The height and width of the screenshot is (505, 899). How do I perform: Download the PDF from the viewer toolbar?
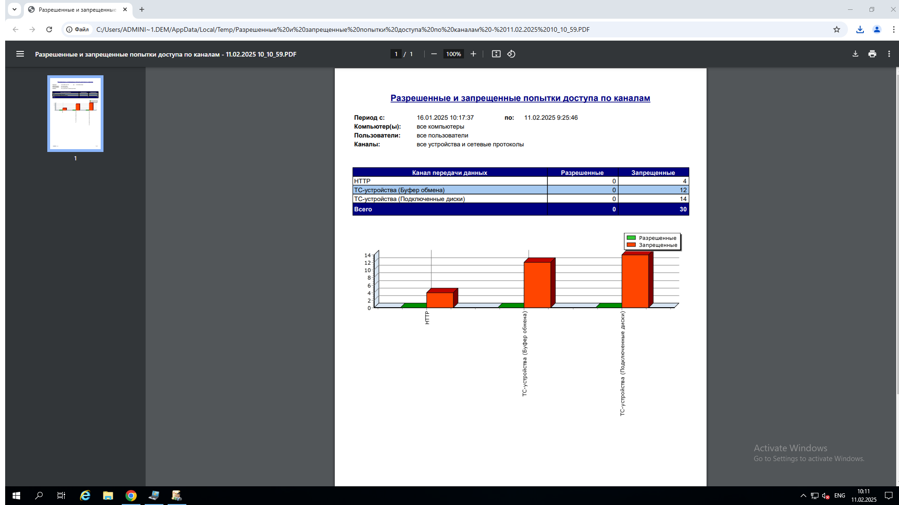click(855, 54)
